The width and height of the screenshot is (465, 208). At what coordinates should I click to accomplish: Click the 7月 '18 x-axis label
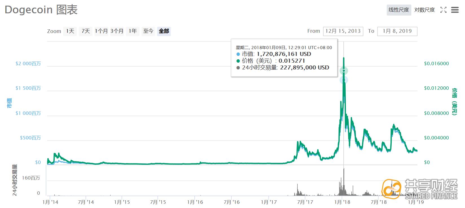379,202
